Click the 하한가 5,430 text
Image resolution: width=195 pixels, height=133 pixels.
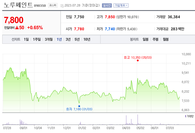pos(127,29)
